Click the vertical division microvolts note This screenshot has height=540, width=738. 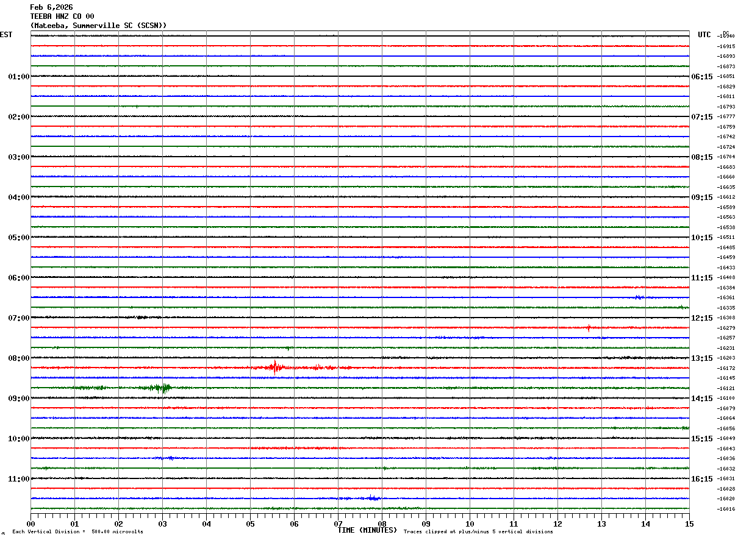77,532
